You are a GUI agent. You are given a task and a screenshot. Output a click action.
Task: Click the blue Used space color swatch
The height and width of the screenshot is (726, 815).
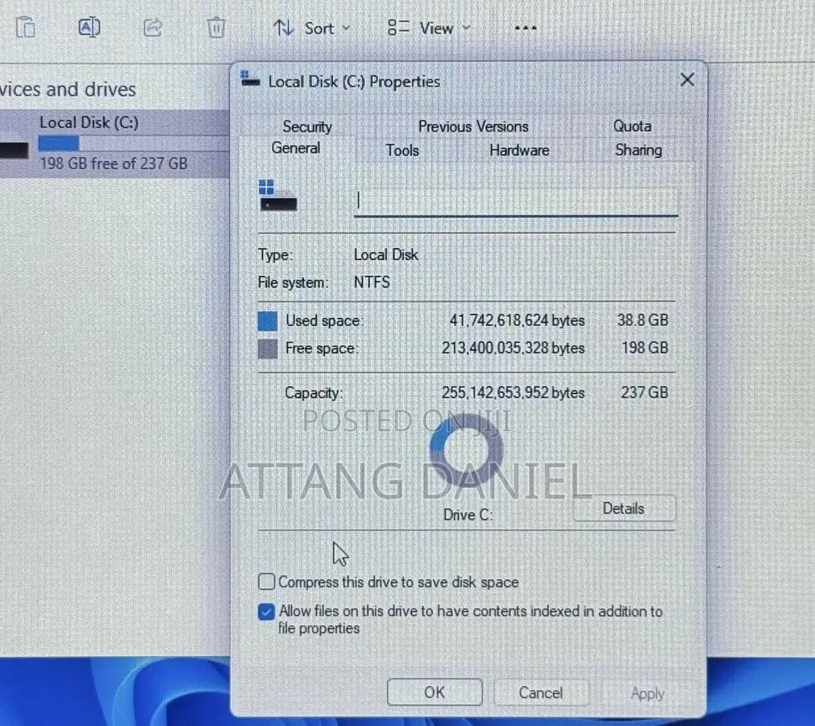coord(268,321)
